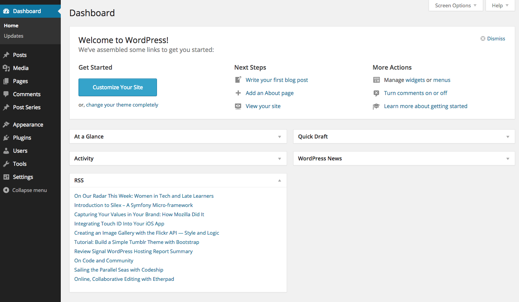Expand the Activity widget arrow
Screen dimensions: 519x302
(280, 159)
